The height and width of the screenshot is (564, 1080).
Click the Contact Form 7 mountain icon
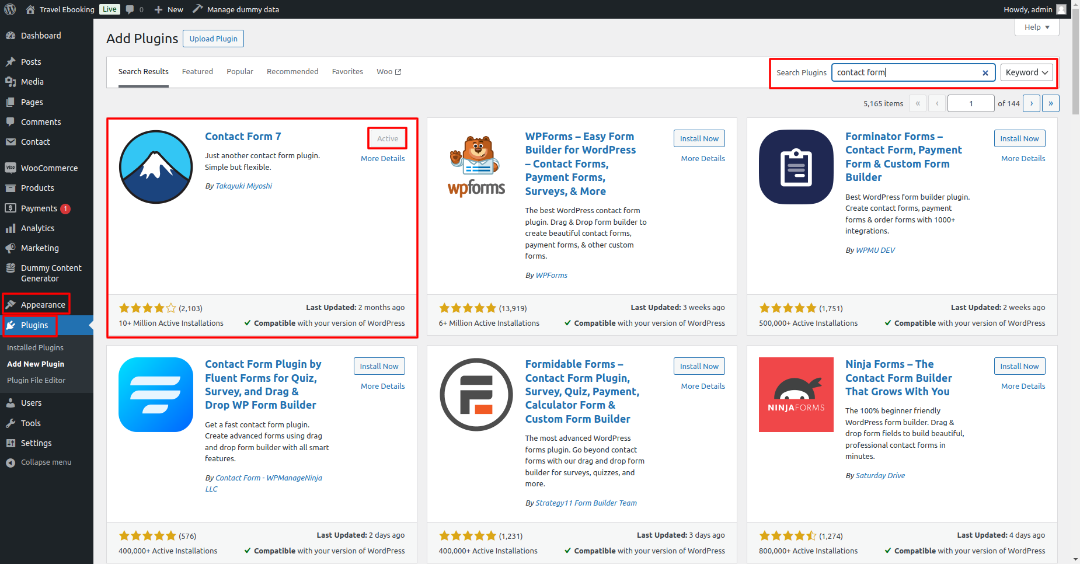click(x=156, y=167)
